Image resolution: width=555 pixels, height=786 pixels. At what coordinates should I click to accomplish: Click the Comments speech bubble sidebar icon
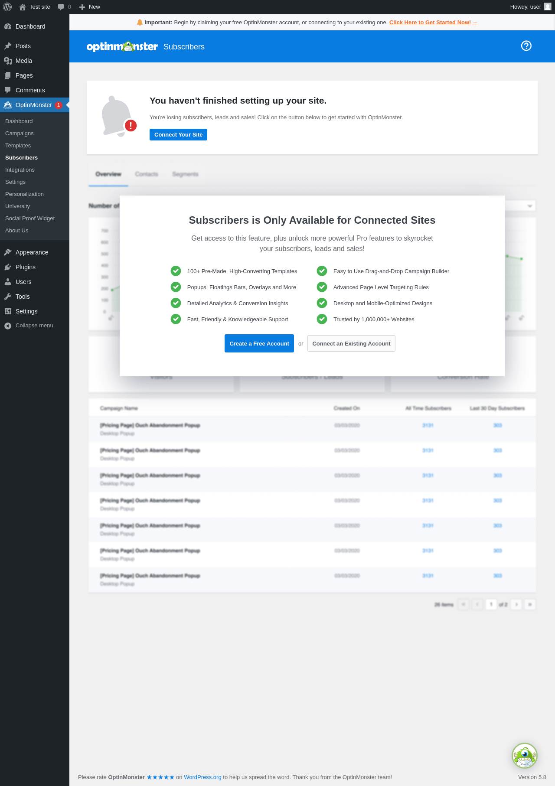[x=8, y=90]
